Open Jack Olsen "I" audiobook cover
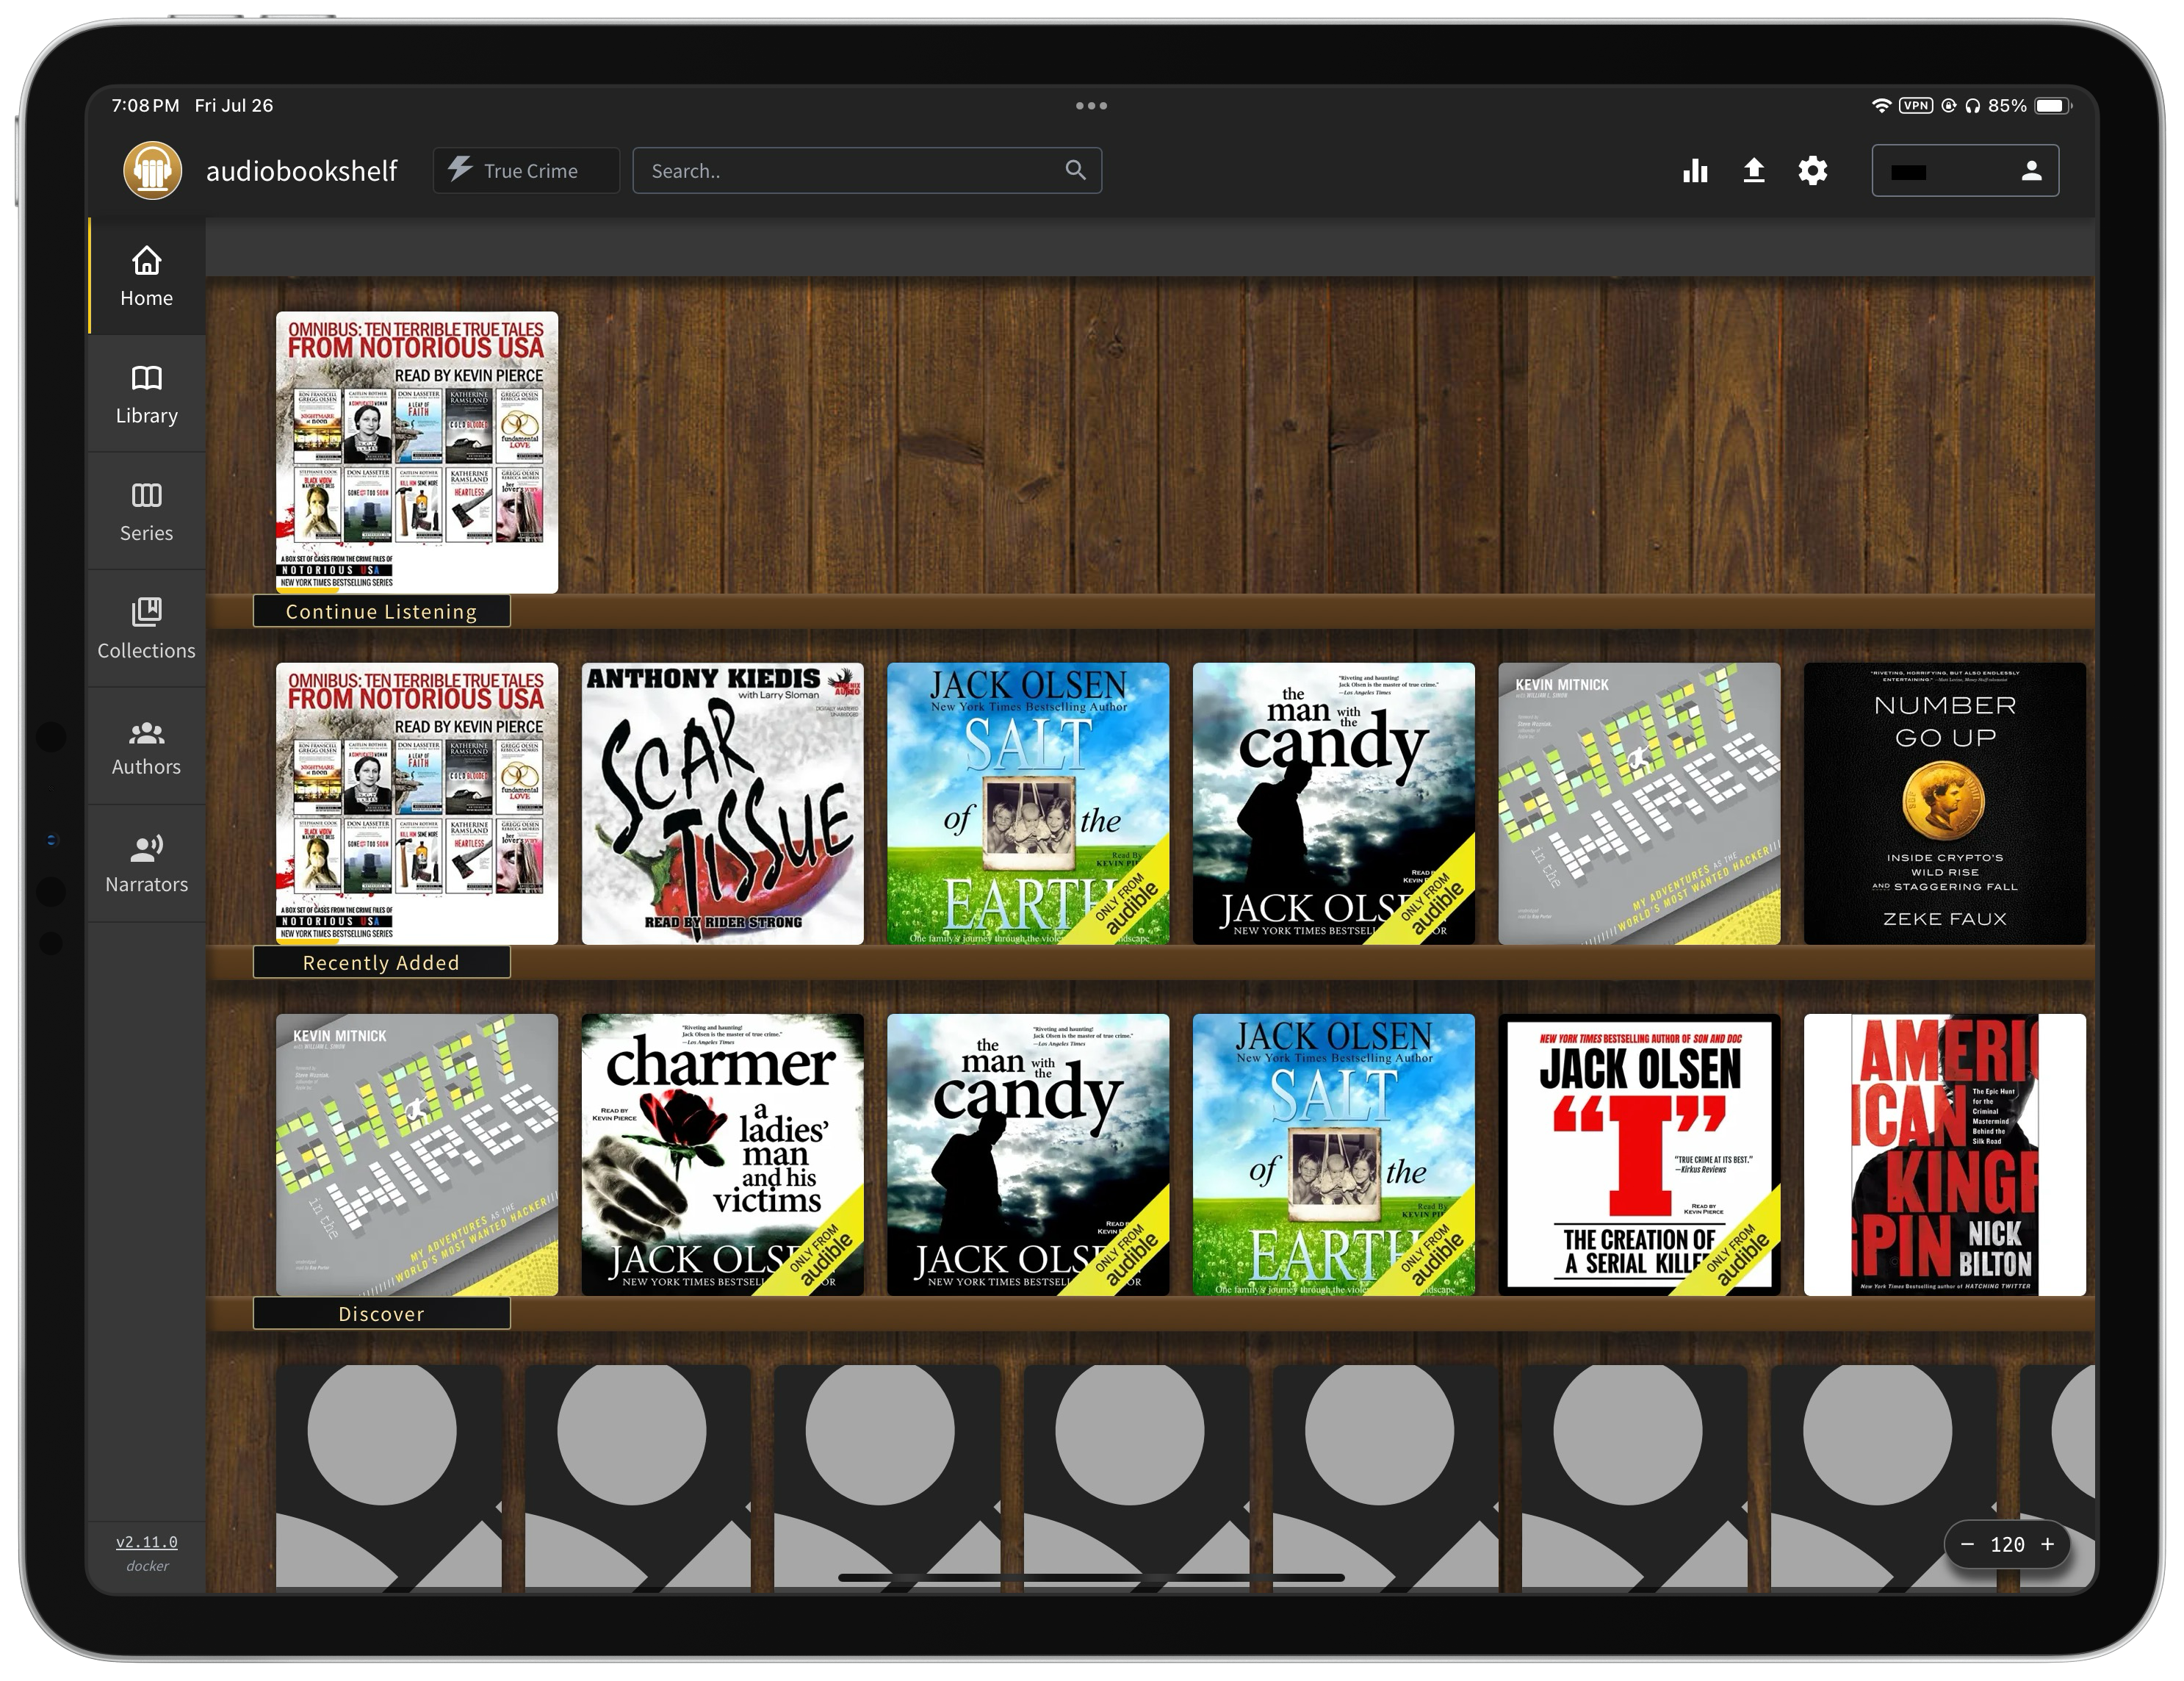Screen dimensions: 2184x1681 click(1639, 1155)
